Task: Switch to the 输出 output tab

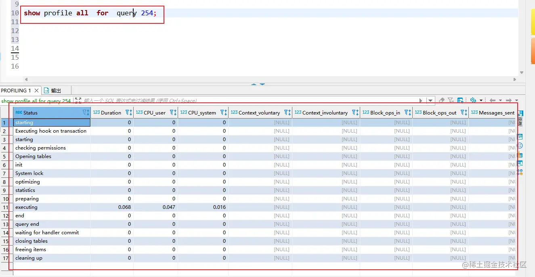Action: coord(56,91)
